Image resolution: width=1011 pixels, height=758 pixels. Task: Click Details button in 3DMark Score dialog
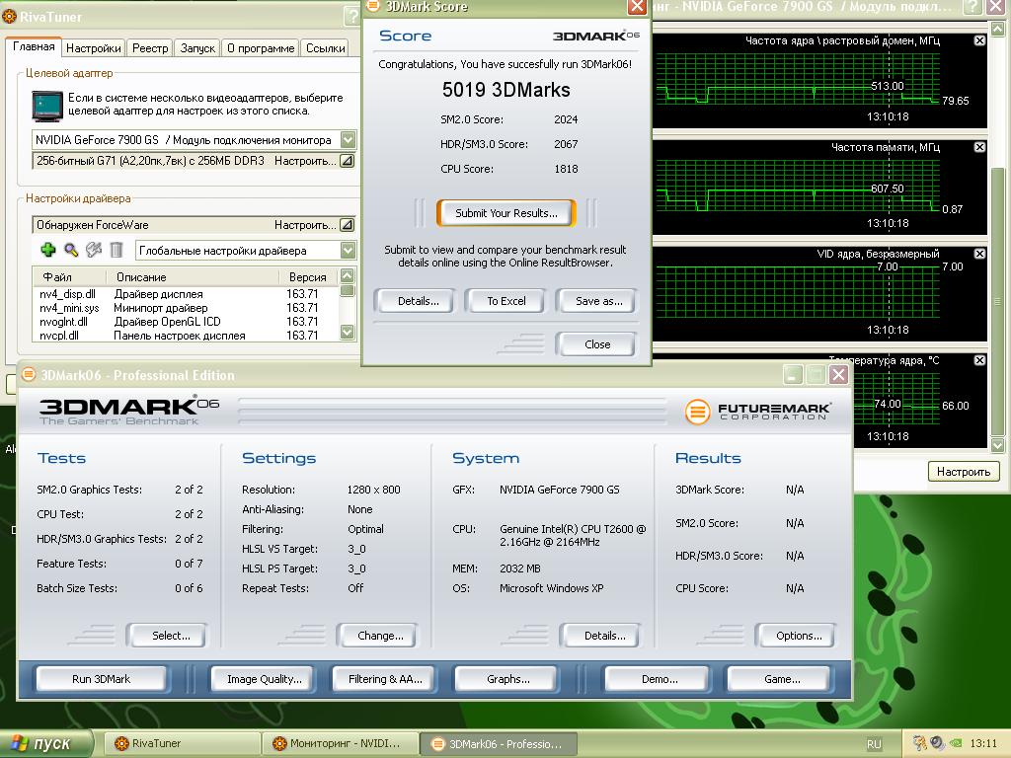pos(418,301)
